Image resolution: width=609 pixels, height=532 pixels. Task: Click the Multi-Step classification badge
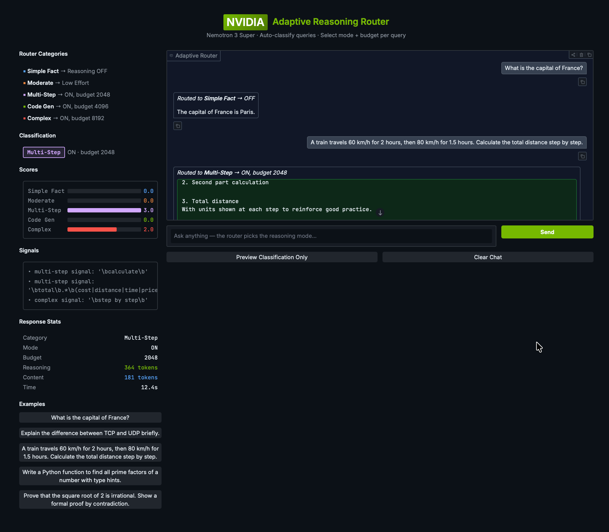click(44, 152)
